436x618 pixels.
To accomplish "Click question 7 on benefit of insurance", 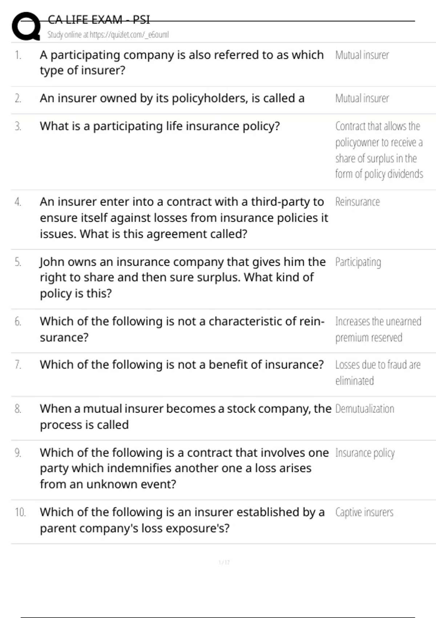I will 182,365.
